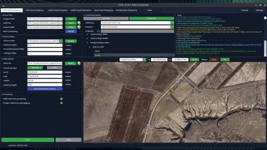This screenshot has height=150, width=267.
Task: Click the Fit button above the map
Action: click(225, 60)
